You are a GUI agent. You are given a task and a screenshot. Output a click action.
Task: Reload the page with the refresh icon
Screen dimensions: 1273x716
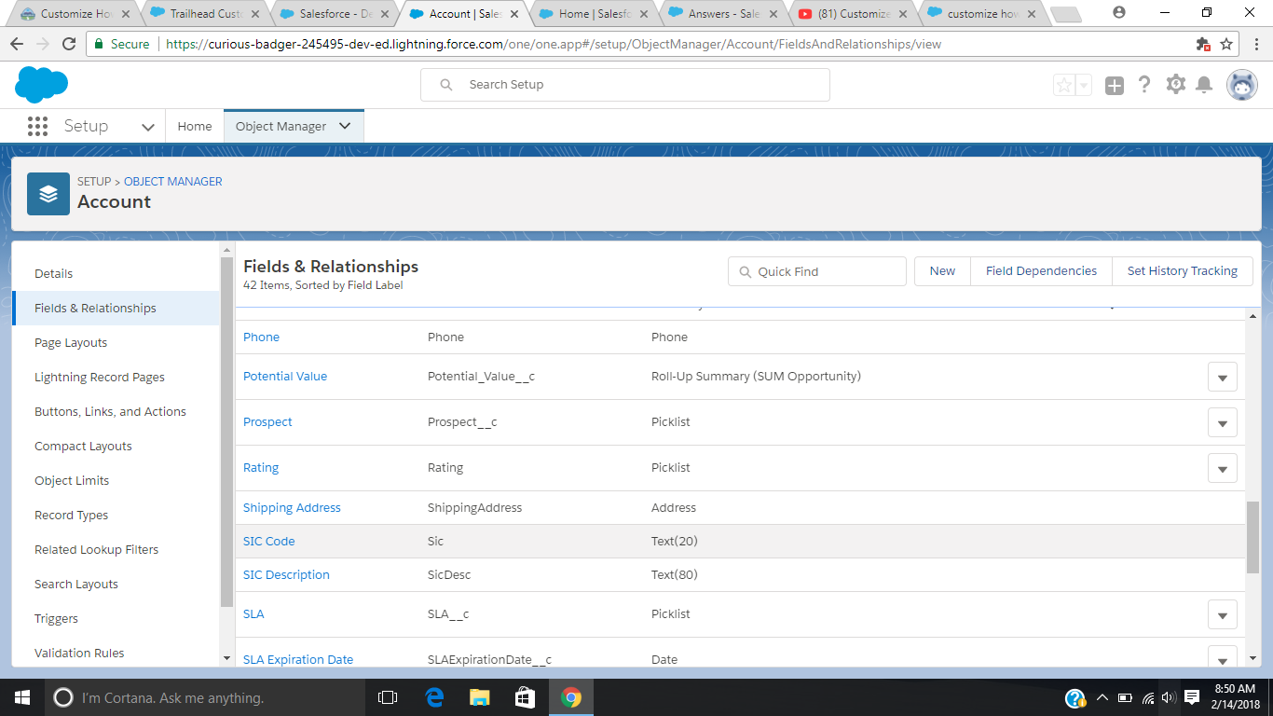pos(69,44)
